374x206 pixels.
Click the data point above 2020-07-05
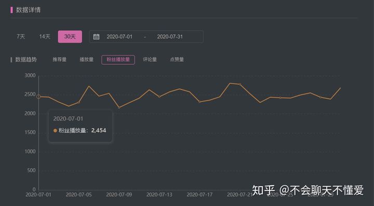(79, 102)
